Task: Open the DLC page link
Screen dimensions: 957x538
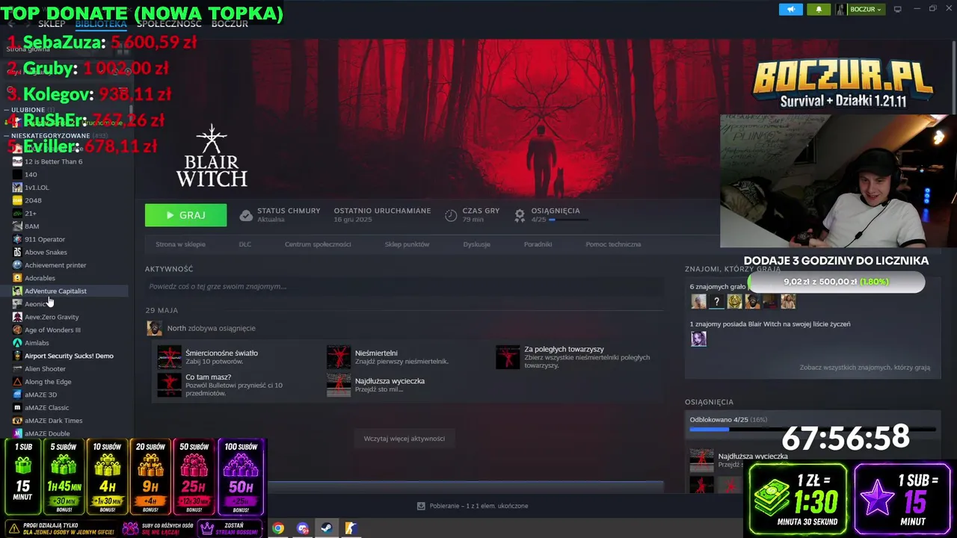Action: pyautogui.click(x=245, y=244)
